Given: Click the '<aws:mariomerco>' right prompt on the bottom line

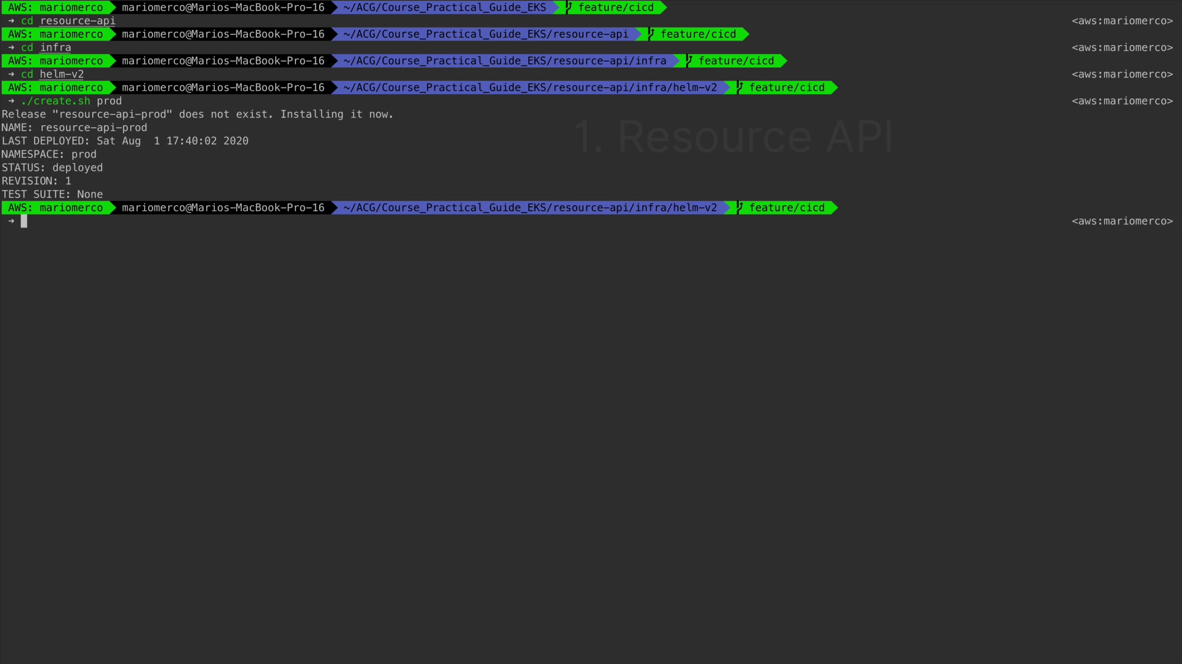Looking at the screenshot, I should tap(1122, 221).
